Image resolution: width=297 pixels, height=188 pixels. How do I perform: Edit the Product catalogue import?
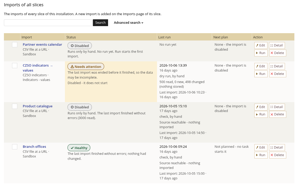pyautogui.click(x=261, y=107)
